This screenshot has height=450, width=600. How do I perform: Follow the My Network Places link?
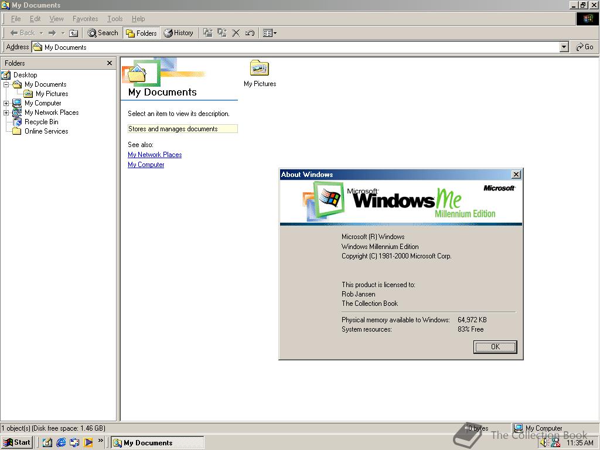[x=155, y=155]
